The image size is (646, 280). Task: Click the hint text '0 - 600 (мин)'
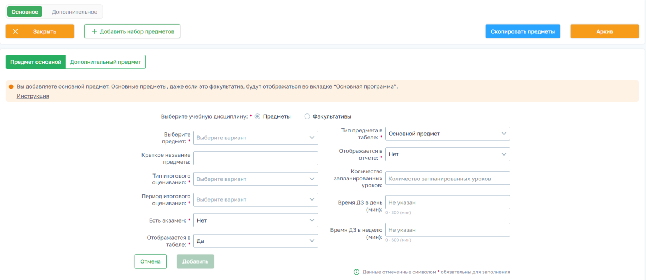coord(398,240)
